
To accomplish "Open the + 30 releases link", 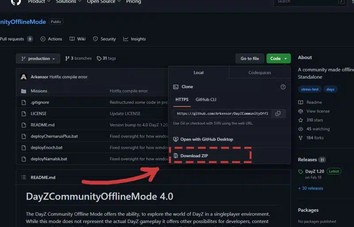I will (x=311, y=188).
